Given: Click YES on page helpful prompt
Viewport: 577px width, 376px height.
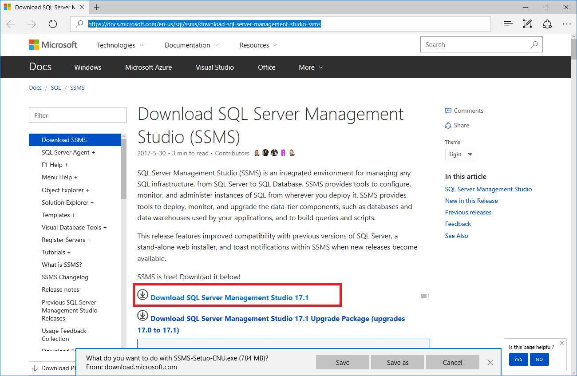Looking at the screenshot, I should coord(518,359).
